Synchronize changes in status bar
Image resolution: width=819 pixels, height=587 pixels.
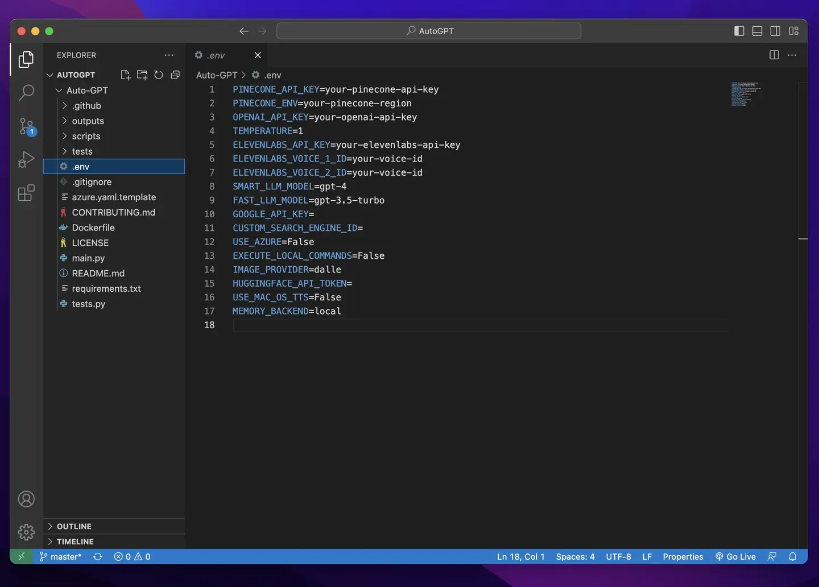(x=98, y=556)
